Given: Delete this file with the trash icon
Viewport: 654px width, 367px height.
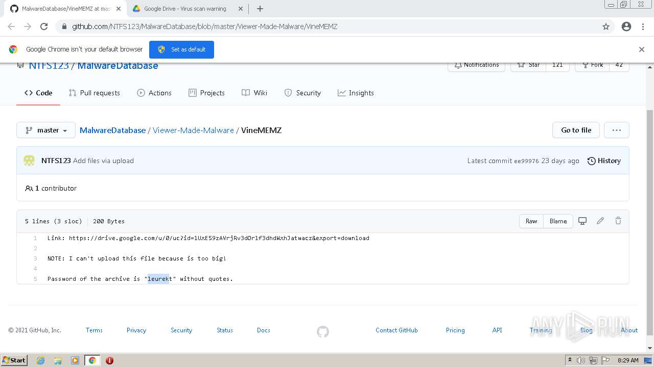Looking at the screenshot, I should point(618,221).
